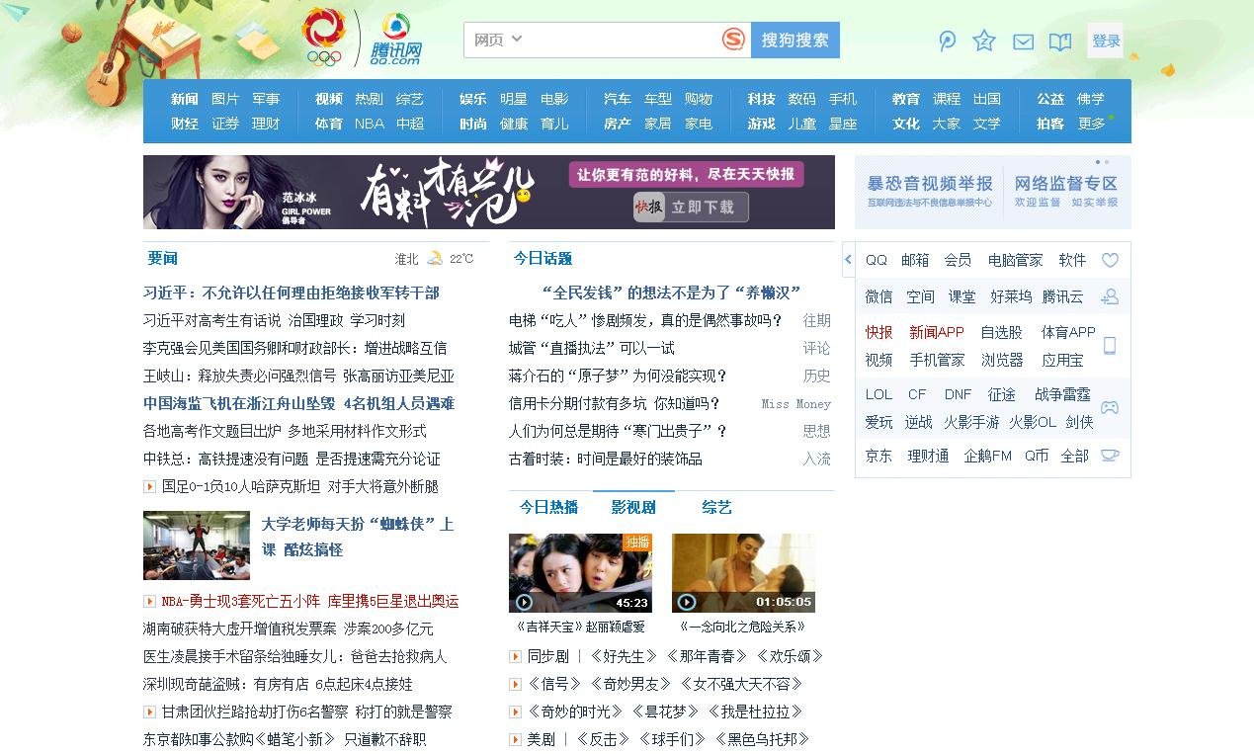
Task: Open the 网页 search type dropdown
Action: [497, 40]
